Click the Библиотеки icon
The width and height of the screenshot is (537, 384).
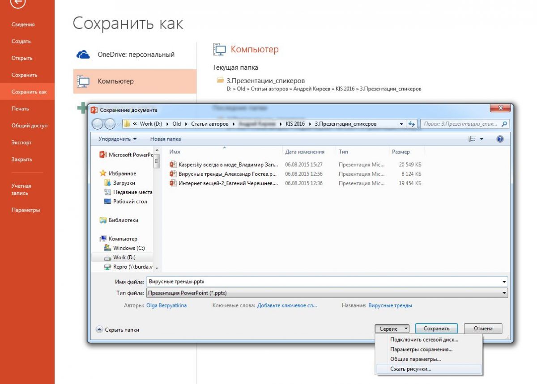(x=103, y=220)
